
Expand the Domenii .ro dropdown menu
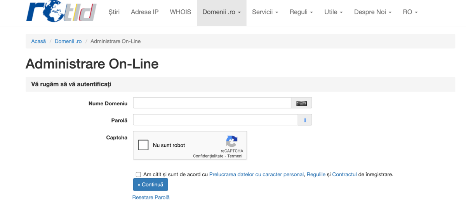[x=221, y=12]
